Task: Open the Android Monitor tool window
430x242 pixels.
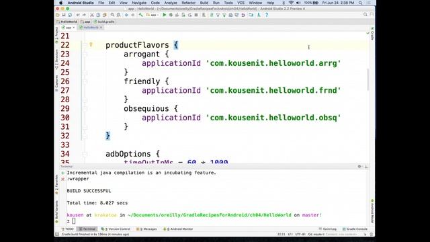Action: point(178,229)
